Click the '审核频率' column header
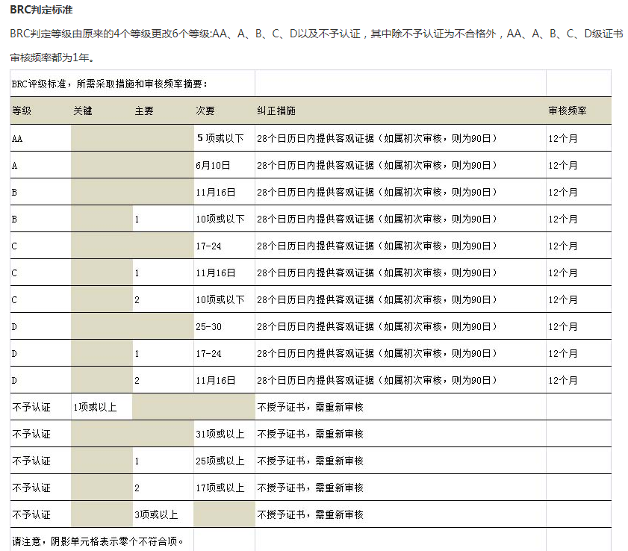628x551 pixels. coord(568,110)
